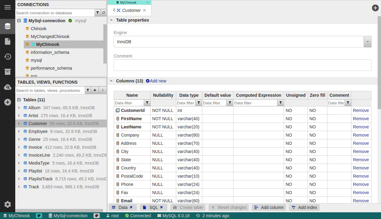Click the Add new column link
This screenshot has height=219, width=381.
(x=156, y=81)
